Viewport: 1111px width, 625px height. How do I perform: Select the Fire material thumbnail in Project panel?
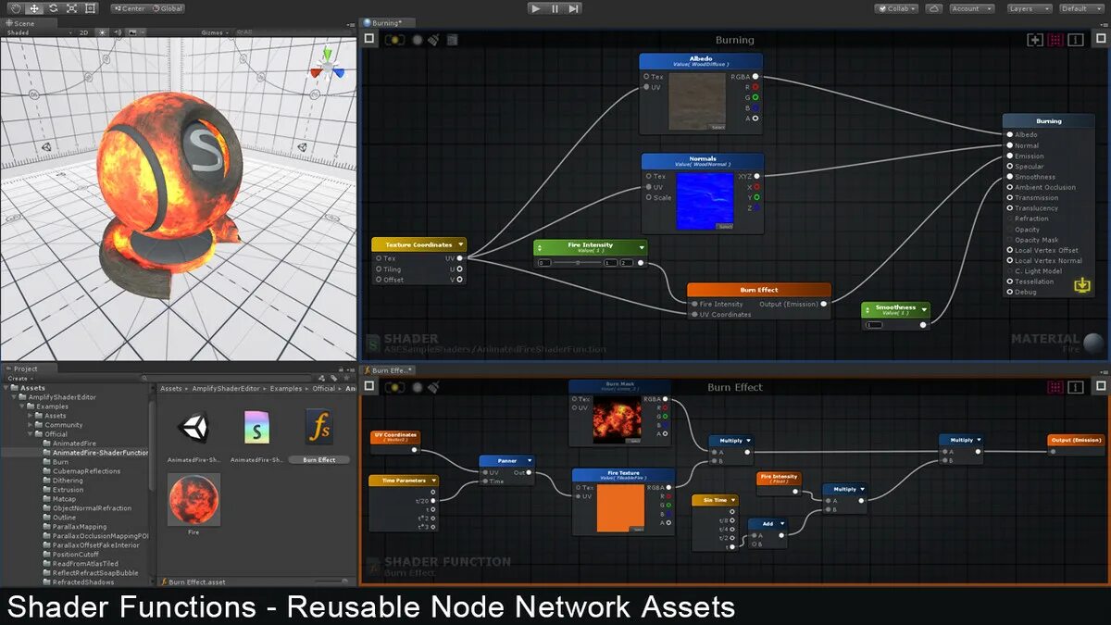(x=193, y=500)
